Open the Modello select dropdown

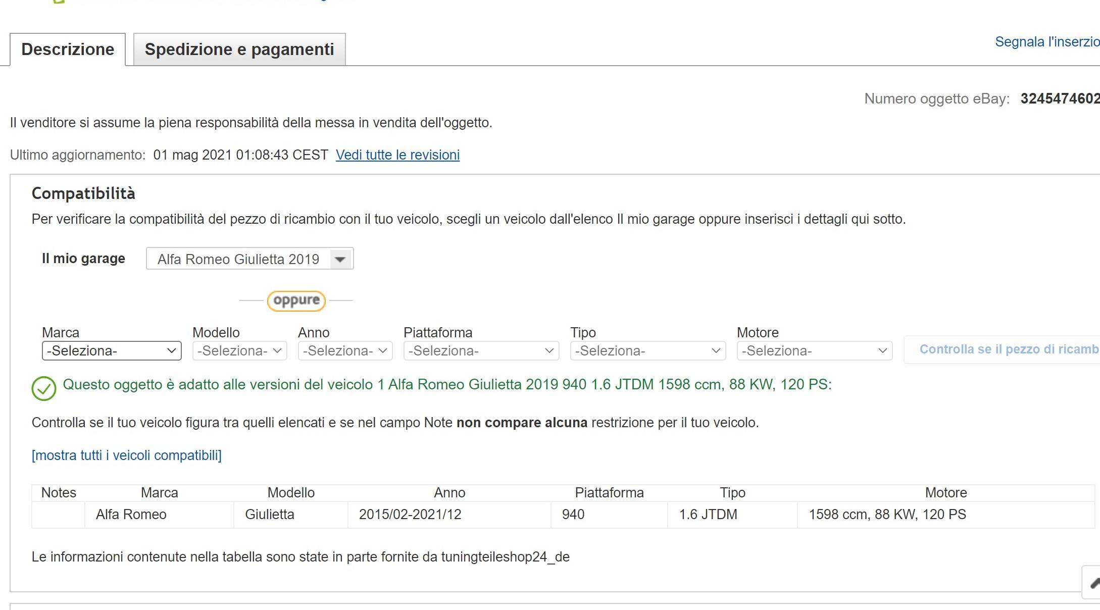coord(239,350)
